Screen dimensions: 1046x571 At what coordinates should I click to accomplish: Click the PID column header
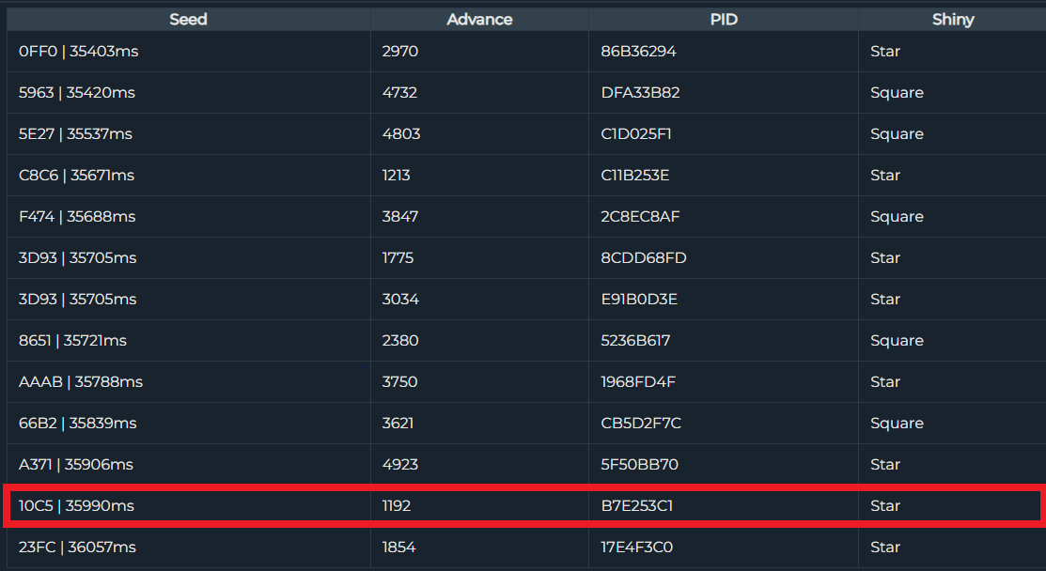click(x=723, y=20)
